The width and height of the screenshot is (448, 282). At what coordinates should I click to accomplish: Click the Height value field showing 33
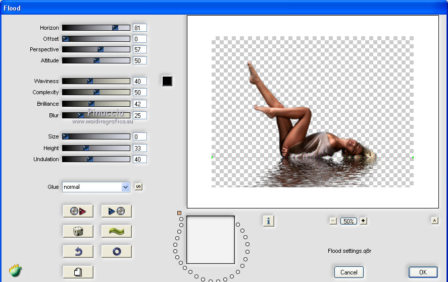point(140,148)
